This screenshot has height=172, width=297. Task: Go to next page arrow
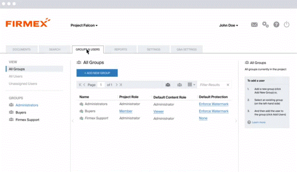[x=117, y=85]
